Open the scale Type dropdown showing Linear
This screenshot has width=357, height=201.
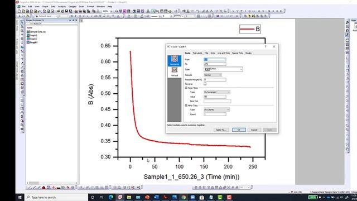click(223, 69)
